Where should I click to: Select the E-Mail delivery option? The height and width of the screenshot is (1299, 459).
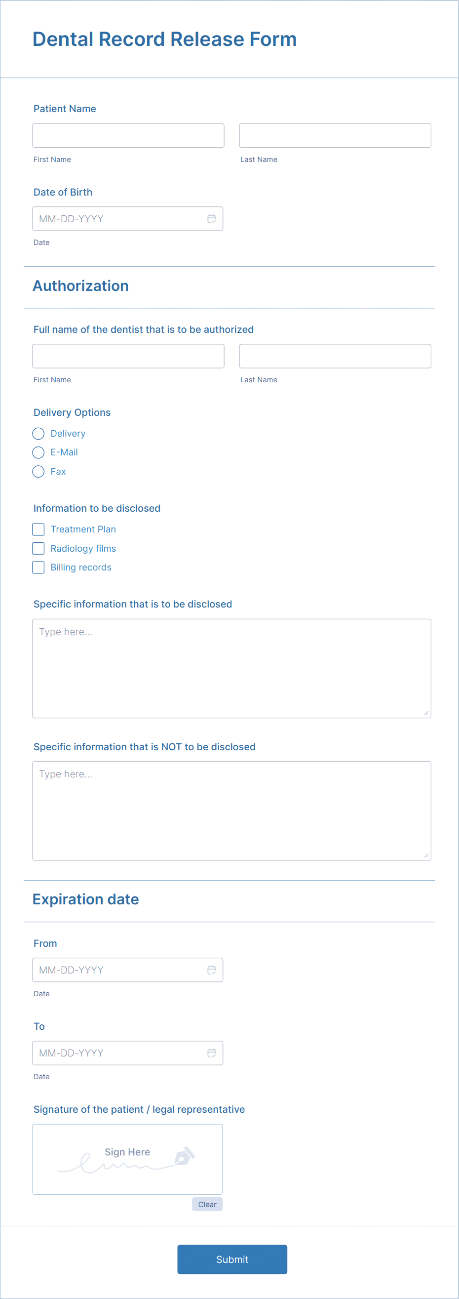(x=38, y=452)
